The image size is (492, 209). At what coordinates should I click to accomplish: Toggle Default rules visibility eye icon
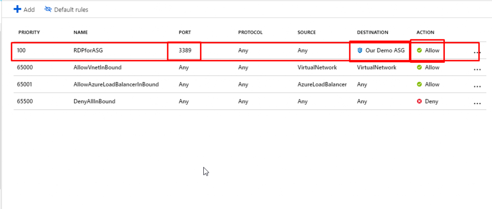coord(48,9)
